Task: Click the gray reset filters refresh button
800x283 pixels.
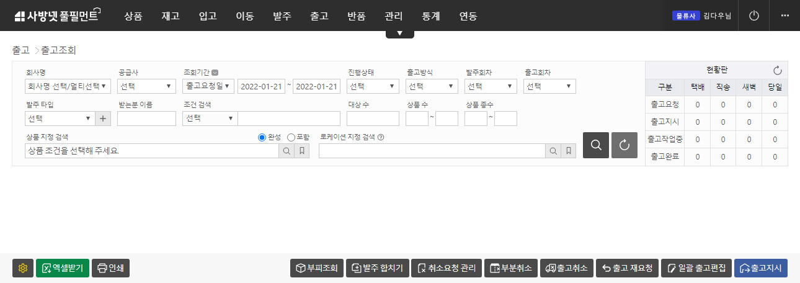Action: (624, 145)
